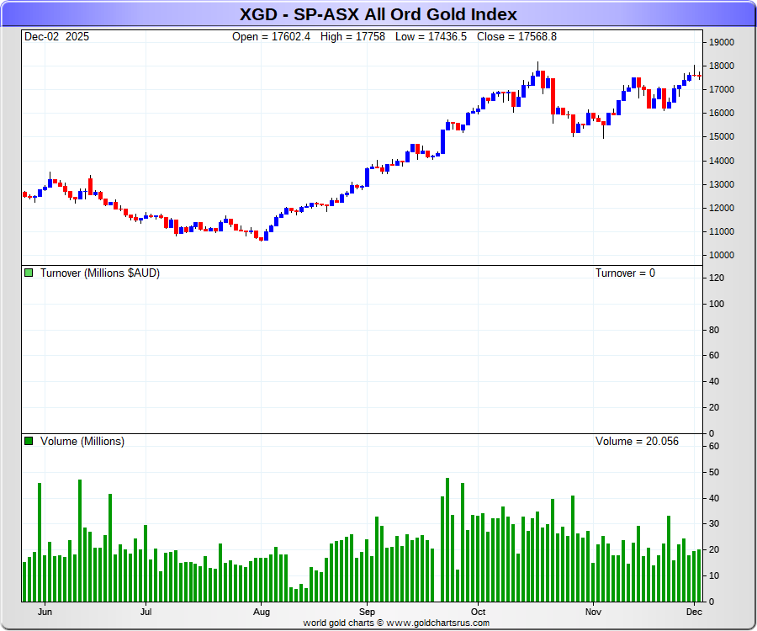Click the 18000 price axis label
The image size is (757, 631).
722,66
